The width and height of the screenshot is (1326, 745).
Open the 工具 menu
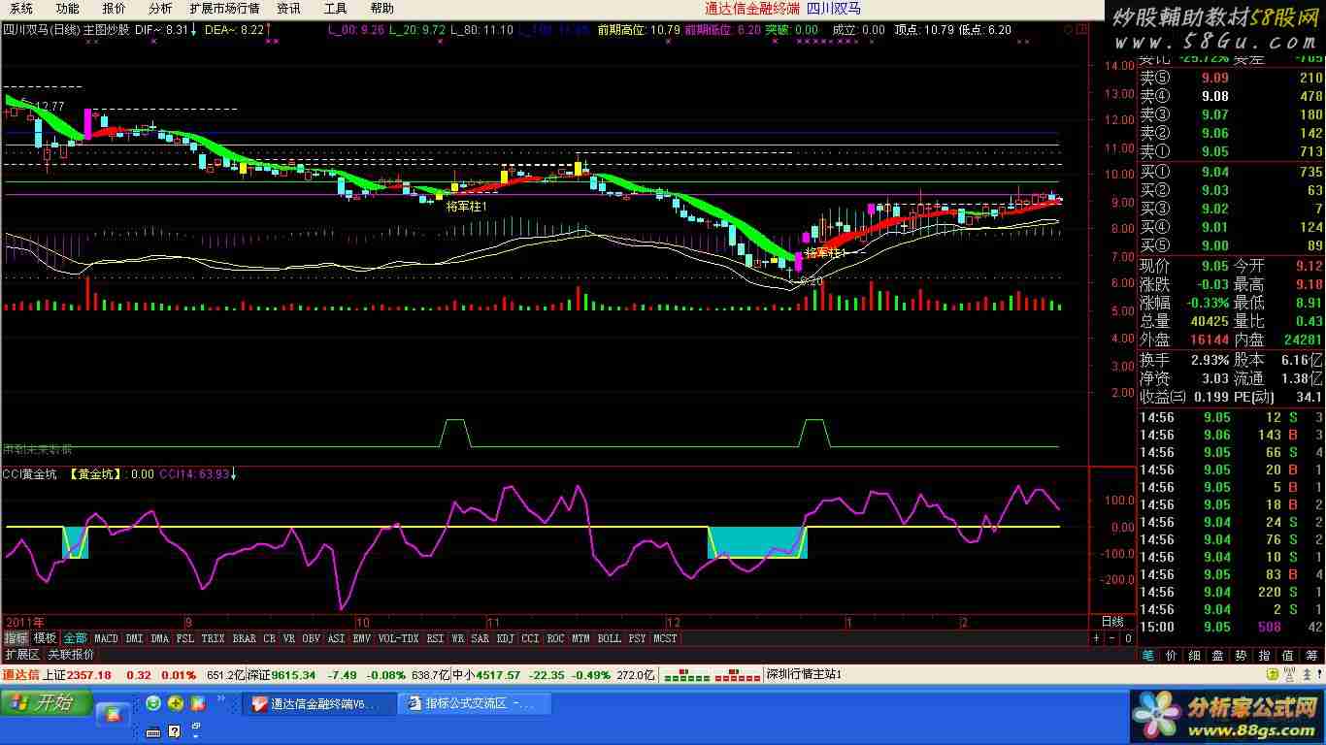[335, 8]
